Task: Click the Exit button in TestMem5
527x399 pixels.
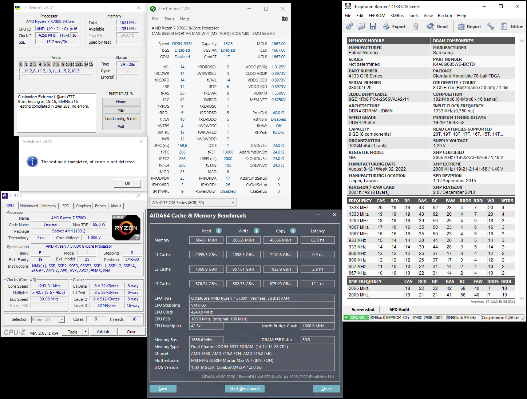Action: 121,127
